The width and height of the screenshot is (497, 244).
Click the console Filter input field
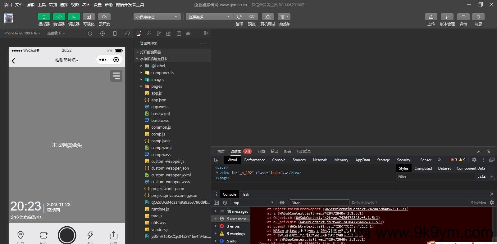pos(319,203)
